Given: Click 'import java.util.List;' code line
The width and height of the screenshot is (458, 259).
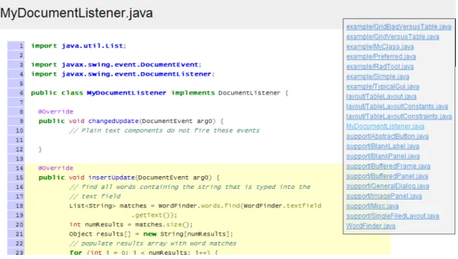Looking at the screenshot, I should click(79, 46).
